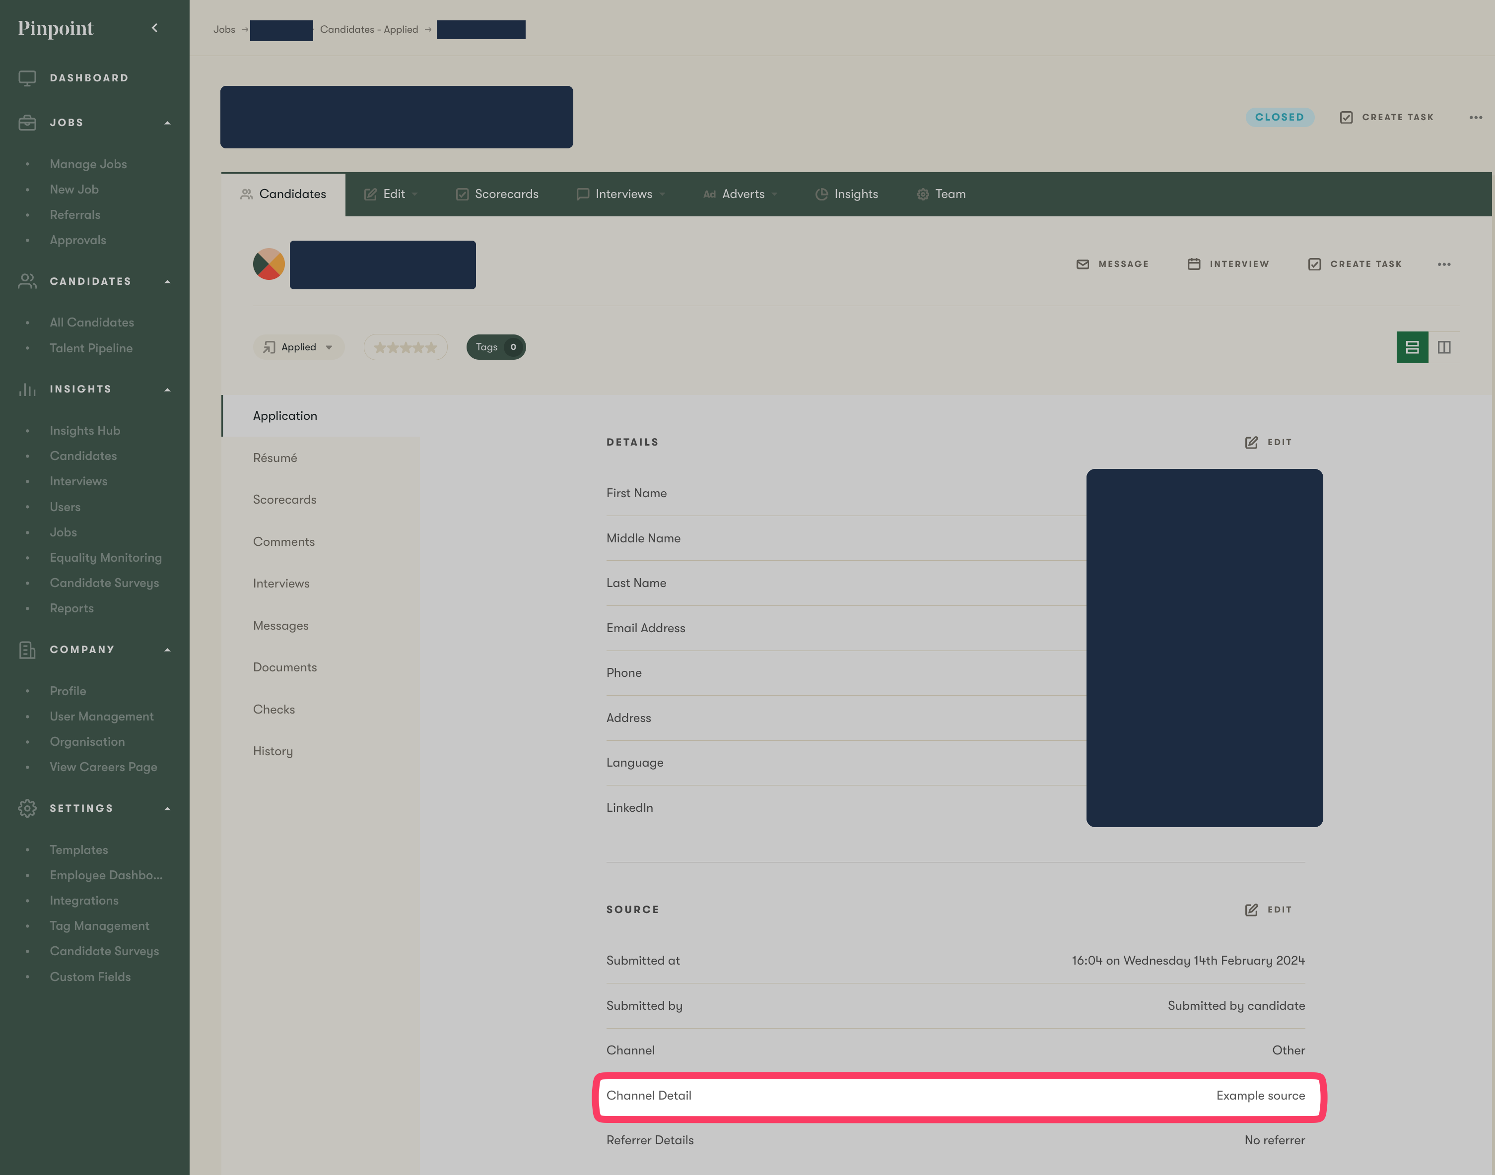The image size is (1495, 1175).
Task: Open the candidate's three-dots more menu
Action: [1443, 264]
